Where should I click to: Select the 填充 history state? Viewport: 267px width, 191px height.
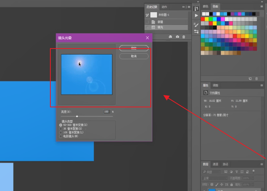pyautogui.click(x=166, y=27)
